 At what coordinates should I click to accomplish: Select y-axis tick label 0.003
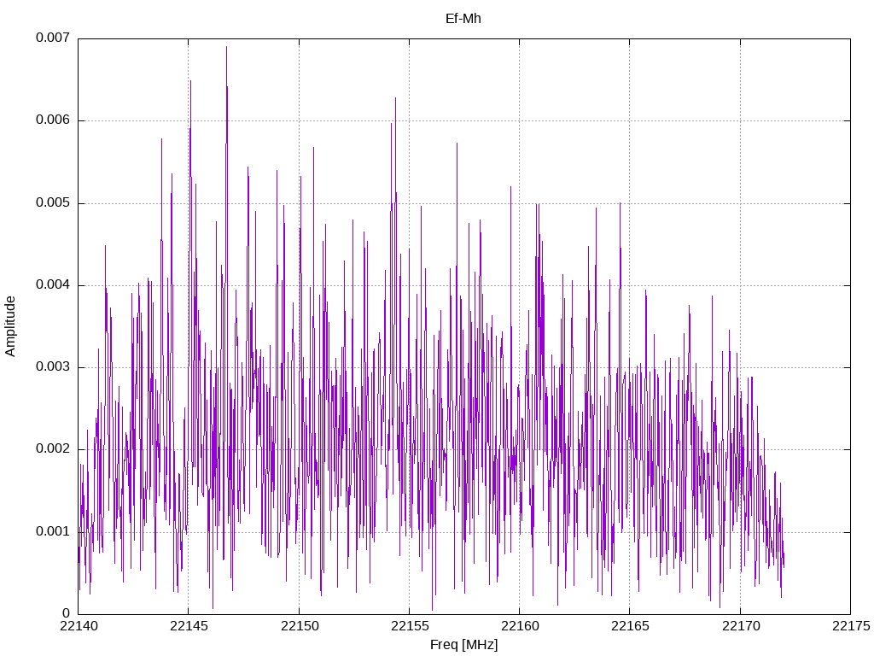click(53, 366)
